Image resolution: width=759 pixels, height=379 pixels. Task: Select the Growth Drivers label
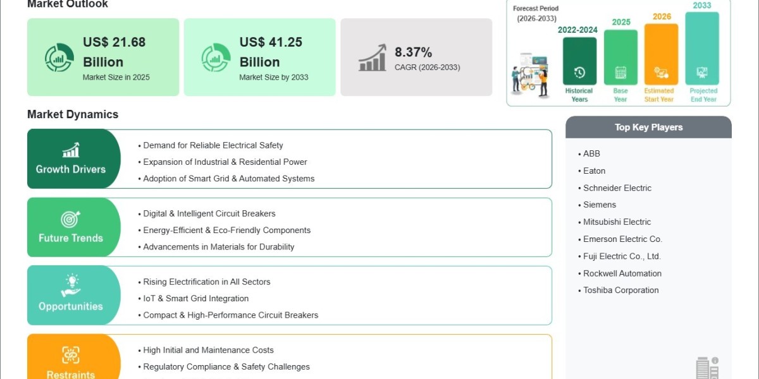[71, 169]
